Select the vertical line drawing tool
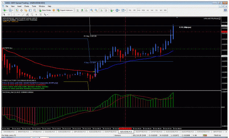 click(14, 14)
